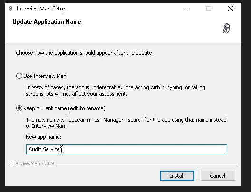Cancel the setup wizard

click(x=218, y=176)
